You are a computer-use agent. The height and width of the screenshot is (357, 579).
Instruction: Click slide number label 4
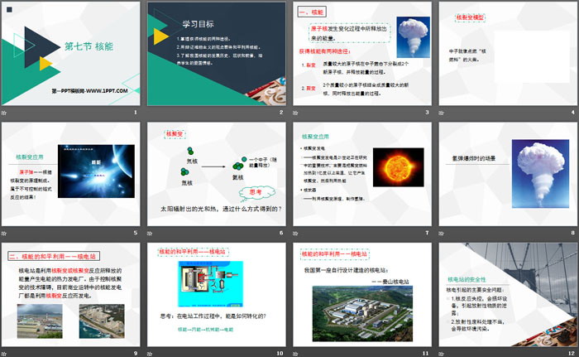[573, 112]
